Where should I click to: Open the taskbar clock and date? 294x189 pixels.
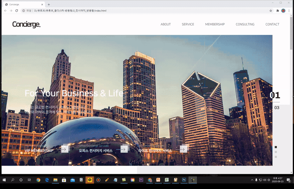(278, 180)
